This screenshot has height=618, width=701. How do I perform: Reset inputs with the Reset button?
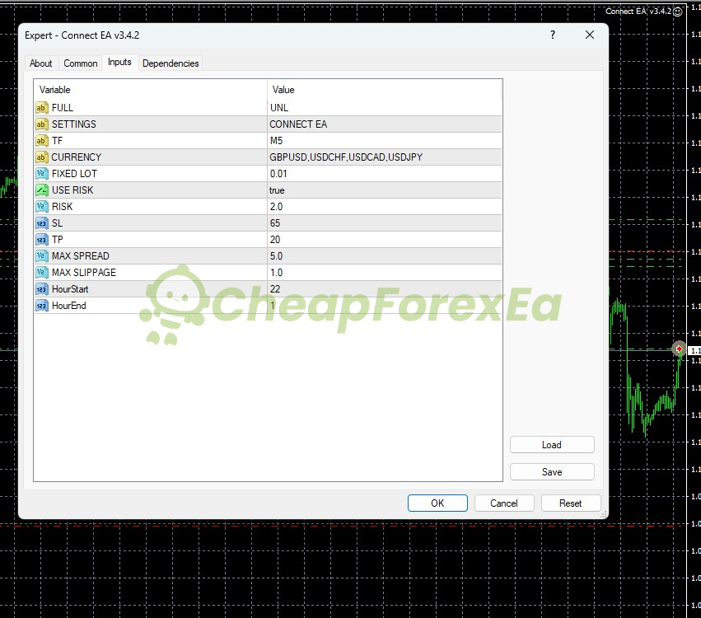point(571,503)
